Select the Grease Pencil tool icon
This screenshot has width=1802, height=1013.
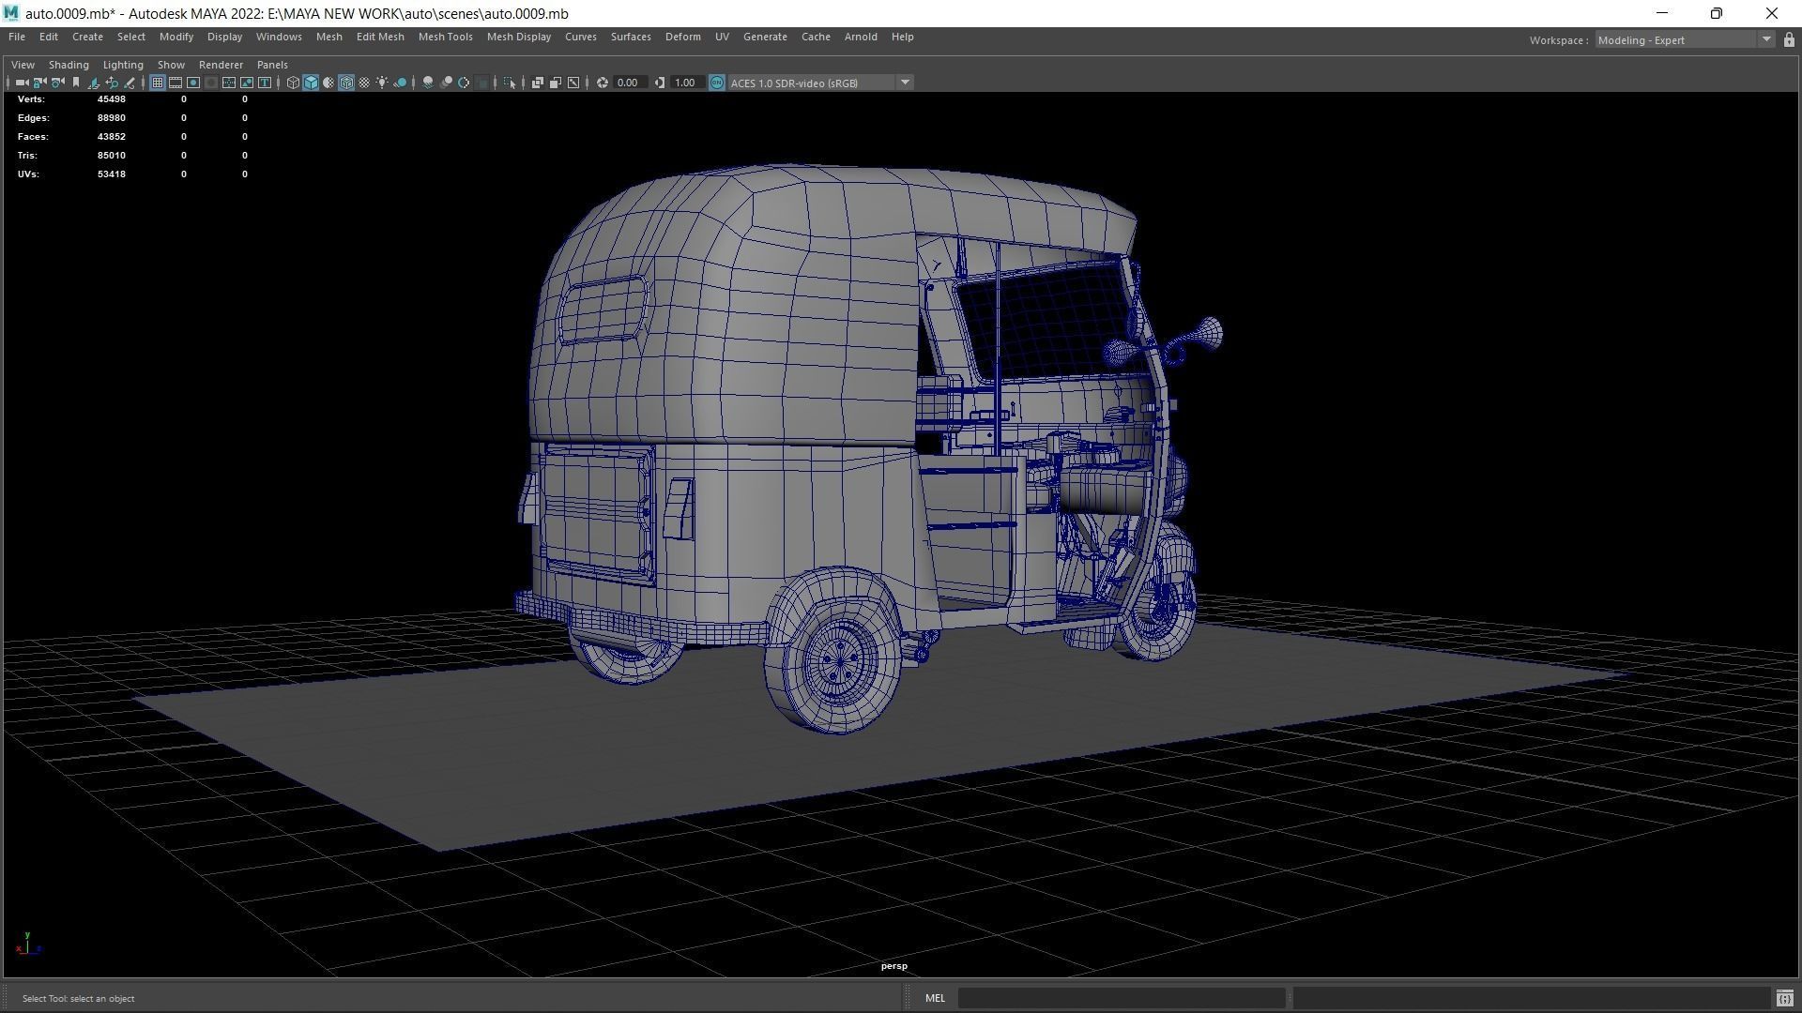pyautogui.click(x=130, y=83)
